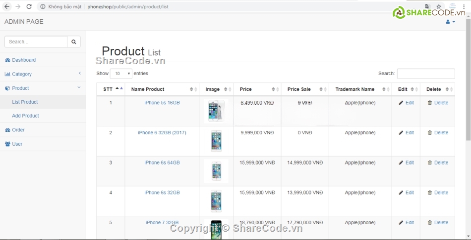Open the Product sidebar menu
Screen dimensions: 471x240
43,88
